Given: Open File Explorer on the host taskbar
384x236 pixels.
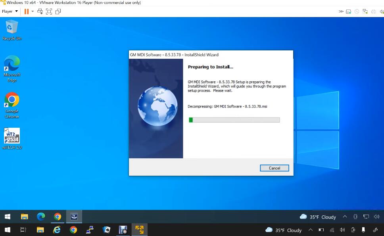Looking at the screenshot, I should click(x=40, y=230).
